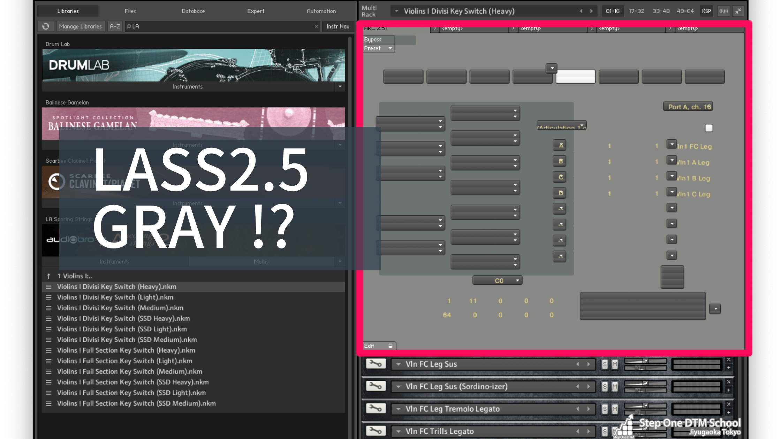
Task: Toggle the Instr Nav button
Action: point(338,26)
